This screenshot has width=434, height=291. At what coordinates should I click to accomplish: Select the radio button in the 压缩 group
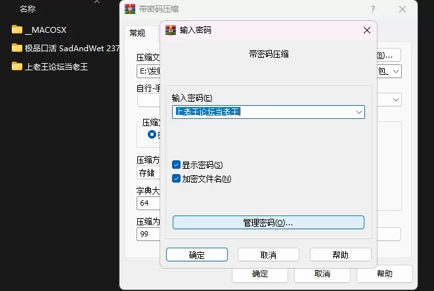coord(152,135)
